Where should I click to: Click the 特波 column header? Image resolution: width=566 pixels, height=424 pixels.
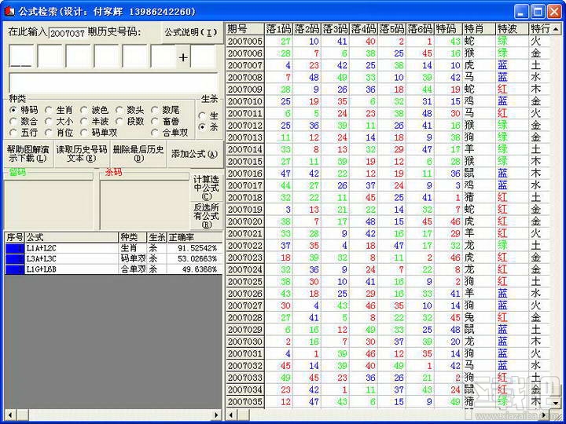[x=512, y=29]
